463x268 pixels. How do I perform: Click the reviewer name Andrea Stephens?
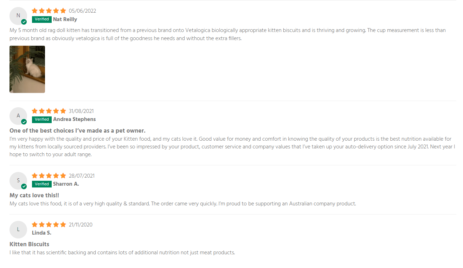click(x=74, y=120)
